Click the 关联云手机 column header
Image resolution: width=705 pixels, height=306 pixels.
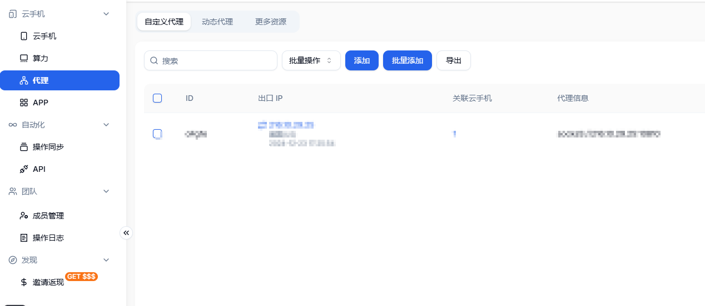click(472, 98)
